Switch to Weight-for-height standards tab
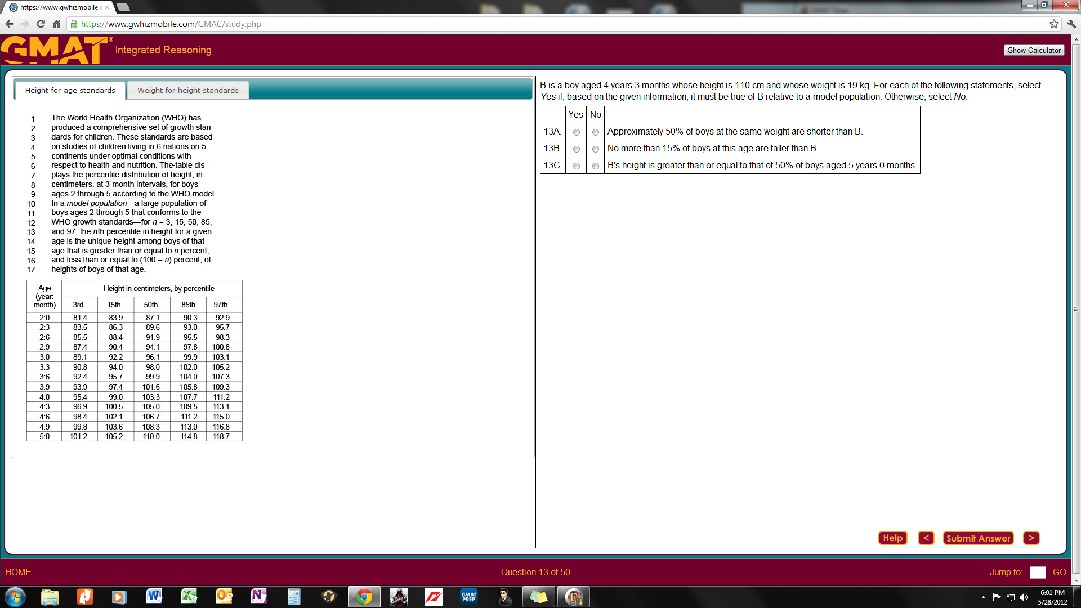This screenshot has width=1081, height=608. point(188,90)
